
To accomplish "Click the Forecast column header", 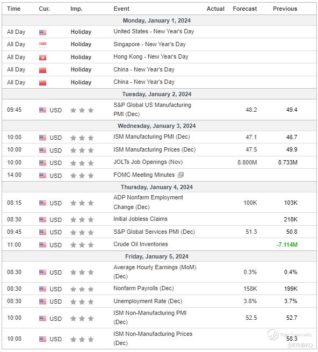I will pos(245,9).
